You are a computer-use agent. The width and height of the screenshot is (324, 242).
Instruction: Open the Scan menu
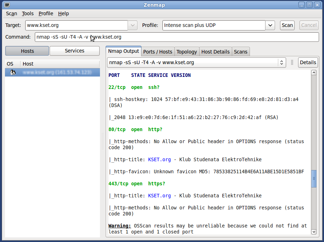pyautogui.click(x=12, y=13)
